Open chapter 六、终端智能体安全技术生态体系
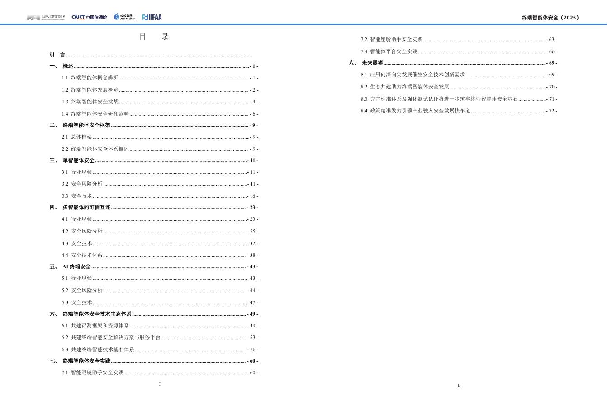 (154, 314)
